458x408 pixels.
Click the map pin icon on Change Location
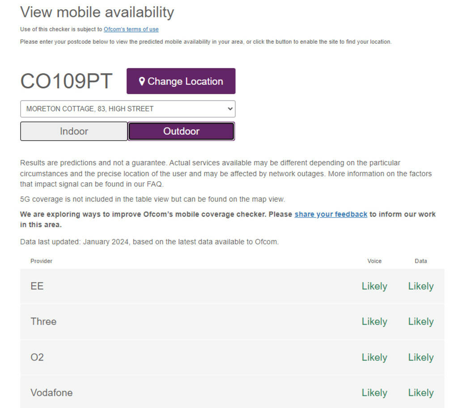point(142,81)
